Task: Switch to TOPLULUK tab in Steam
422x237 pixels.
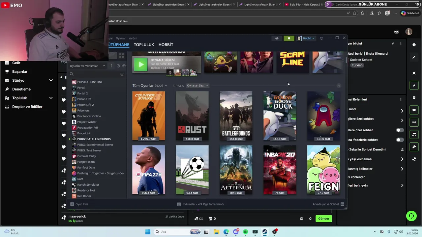Action: point(144,44)
